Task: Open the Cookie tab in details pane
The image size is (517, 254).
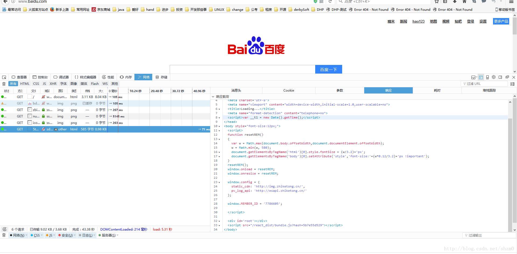Action: [x=289, y=91]
